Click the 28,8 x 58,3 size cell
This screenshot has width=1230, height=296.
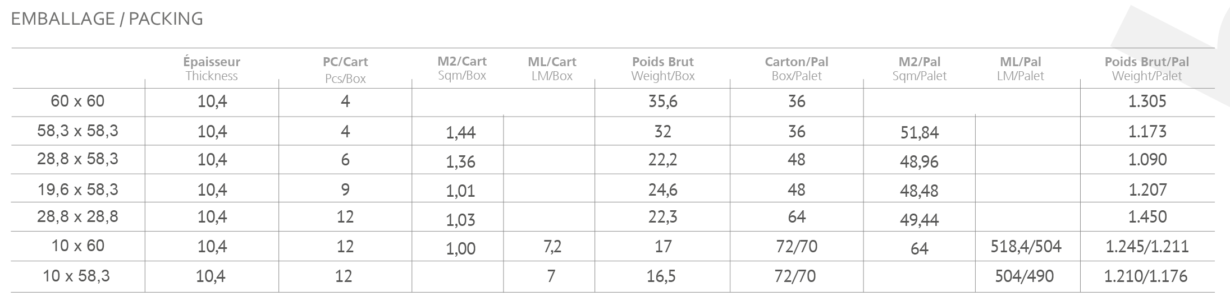point(77,159)
